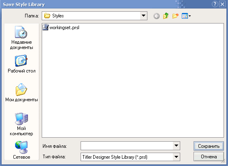Open the view menu icon
The image size is (228, 166).
[186, 16]
